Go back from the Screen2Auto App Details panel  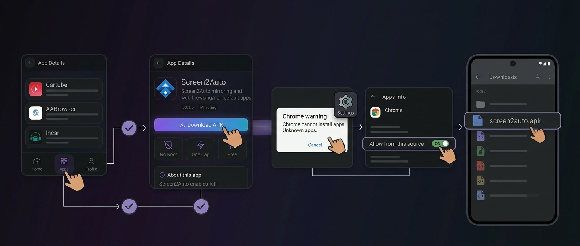tap(159, 63)
